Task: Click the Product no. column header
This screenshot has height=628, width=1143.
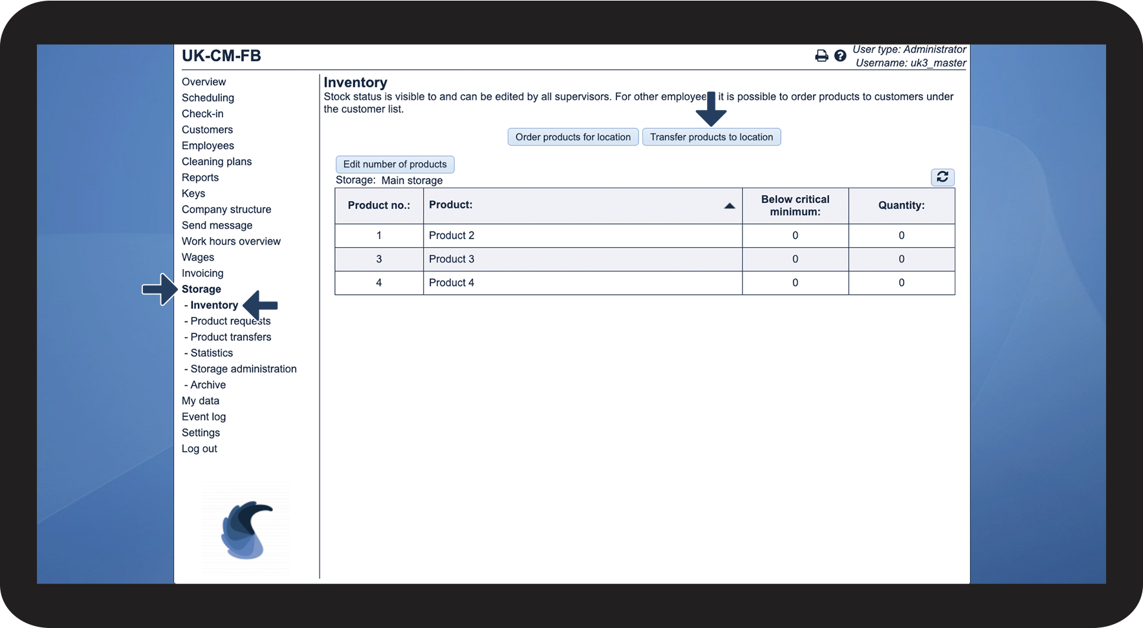Action: [379, 206]
